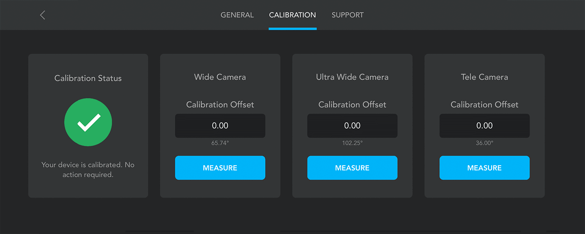Switch to the SUPPORT tab
Screen dimensions: 585x234
tap(347, 15)
